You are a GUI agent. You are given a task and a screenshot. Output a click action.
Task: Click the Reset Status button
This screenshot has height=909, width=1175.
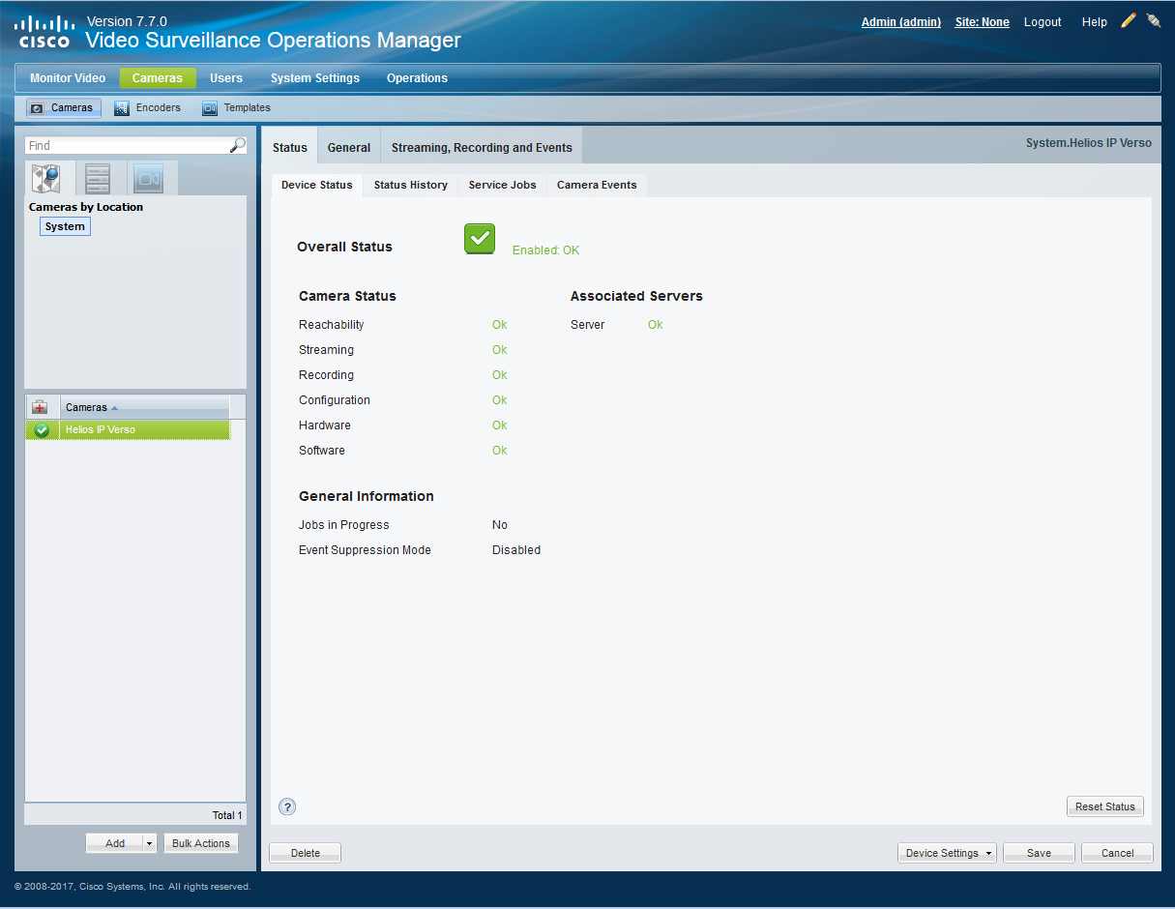pyautogui.click(x=1104, y=806)
